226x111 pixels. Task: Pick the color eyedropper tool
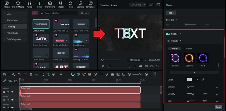click(x=203, y=79)
